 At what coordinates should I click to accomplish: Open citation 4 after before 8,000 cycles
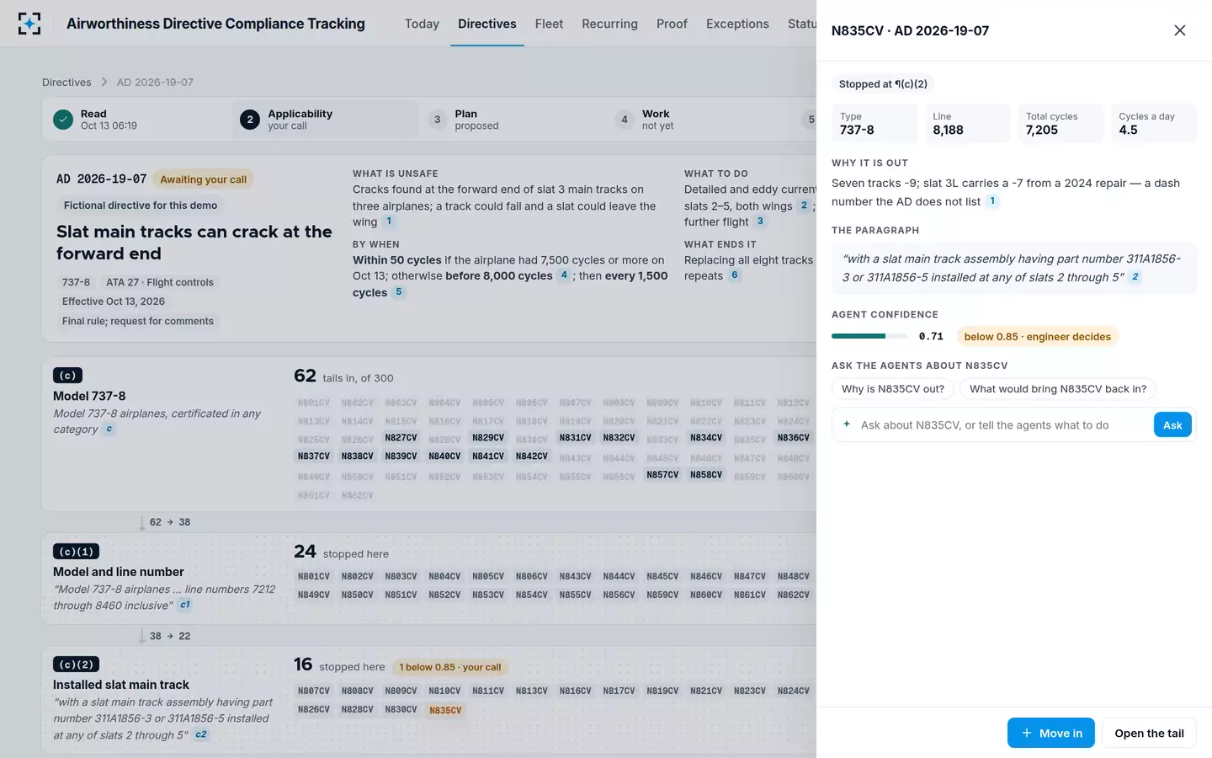564,275
